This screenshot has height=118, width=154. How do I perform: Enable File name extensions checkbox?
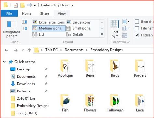pyautogui.click(x=137, y=28)
